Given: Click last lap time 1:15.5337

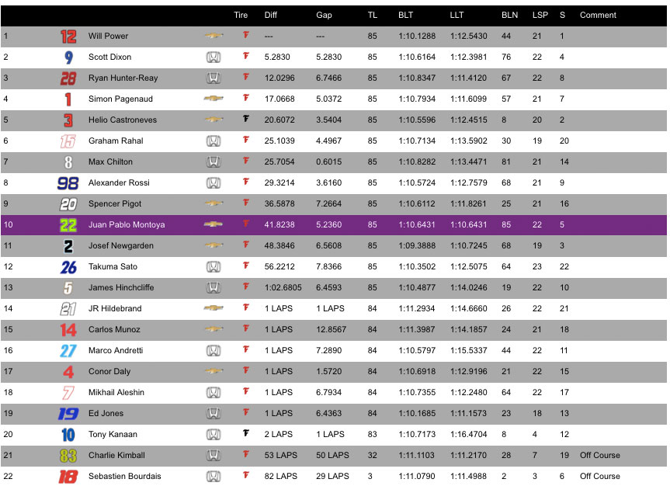Looking at the screenshot, I should (x=469, y=351).
